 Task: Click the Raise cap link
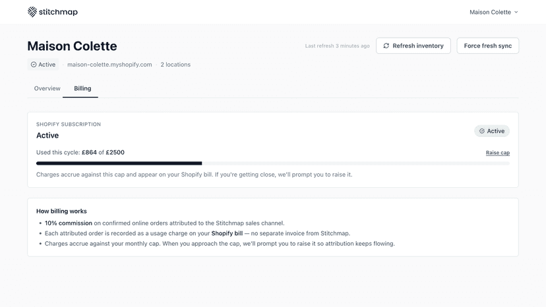[498, 152]
